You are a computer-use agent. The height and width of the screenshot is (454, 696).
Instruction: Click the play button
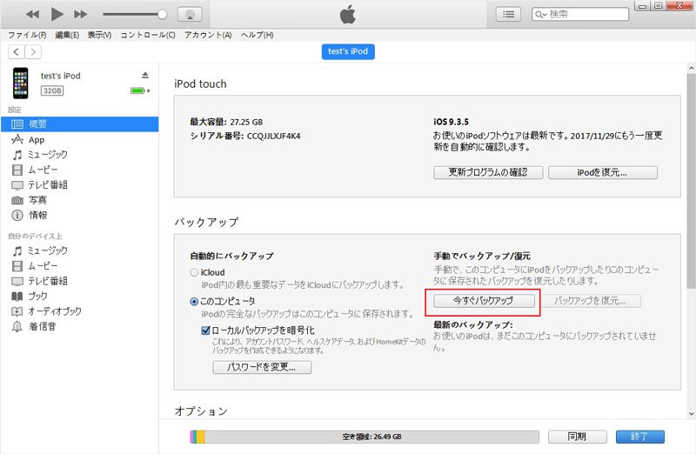(57, 14)
